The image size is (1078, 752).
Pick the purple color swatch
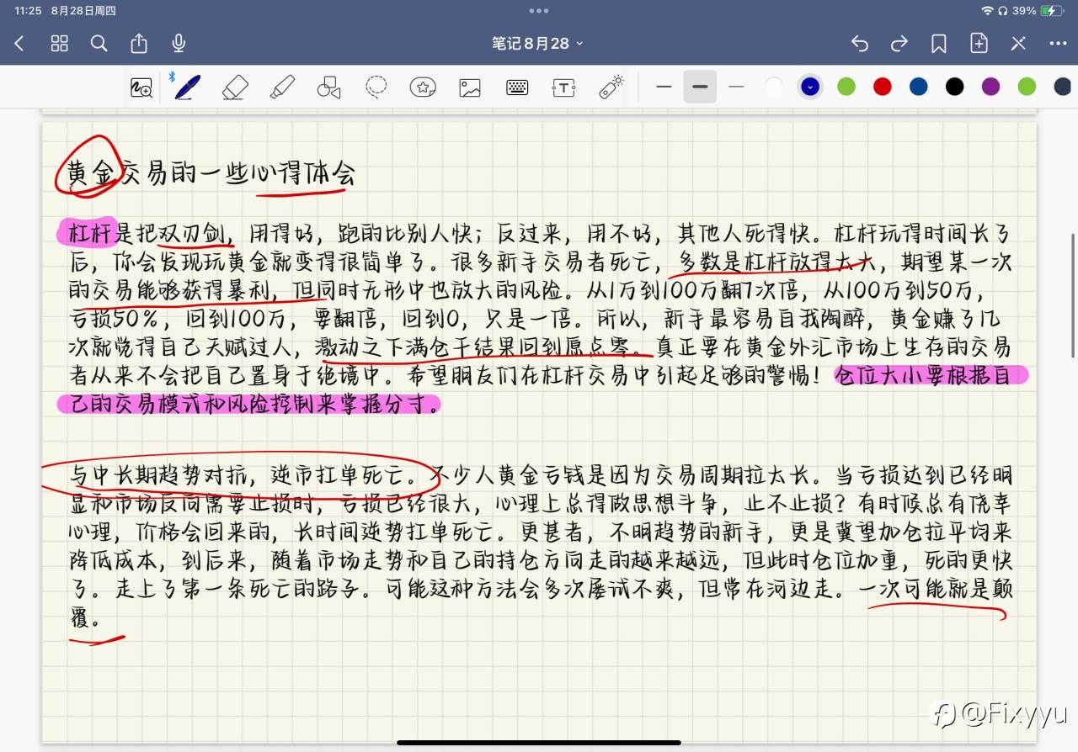[990, 87]
